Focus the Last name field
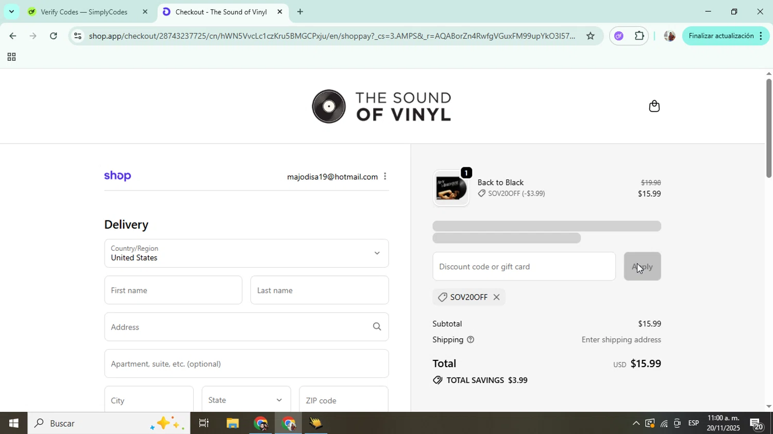 (320, 290)
